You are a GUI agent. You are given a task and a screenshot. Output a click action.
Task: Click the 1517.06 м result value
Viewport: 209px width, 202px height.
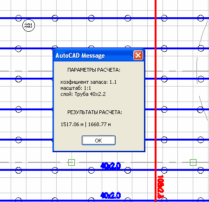point(72,124)
